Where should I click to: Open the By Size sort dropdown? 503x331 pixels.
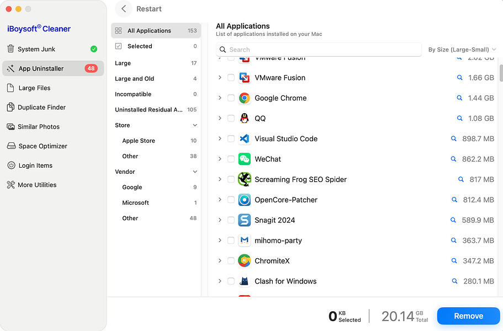pyautogui.click(x=462, y=50)
